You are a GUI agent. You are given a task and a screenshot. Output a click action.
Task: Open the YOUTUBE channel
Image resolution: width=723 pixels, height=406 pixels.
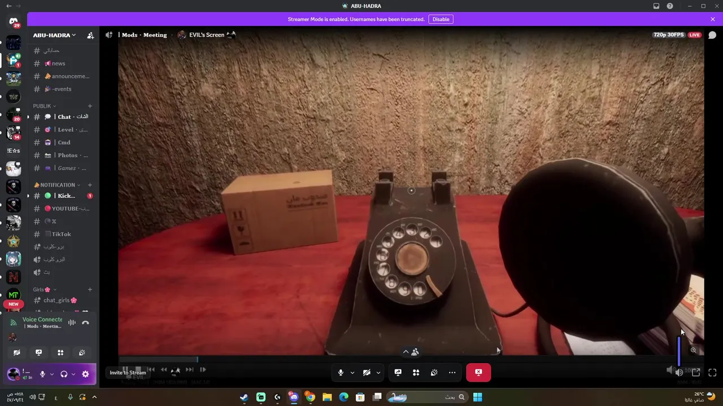(62, 209)
